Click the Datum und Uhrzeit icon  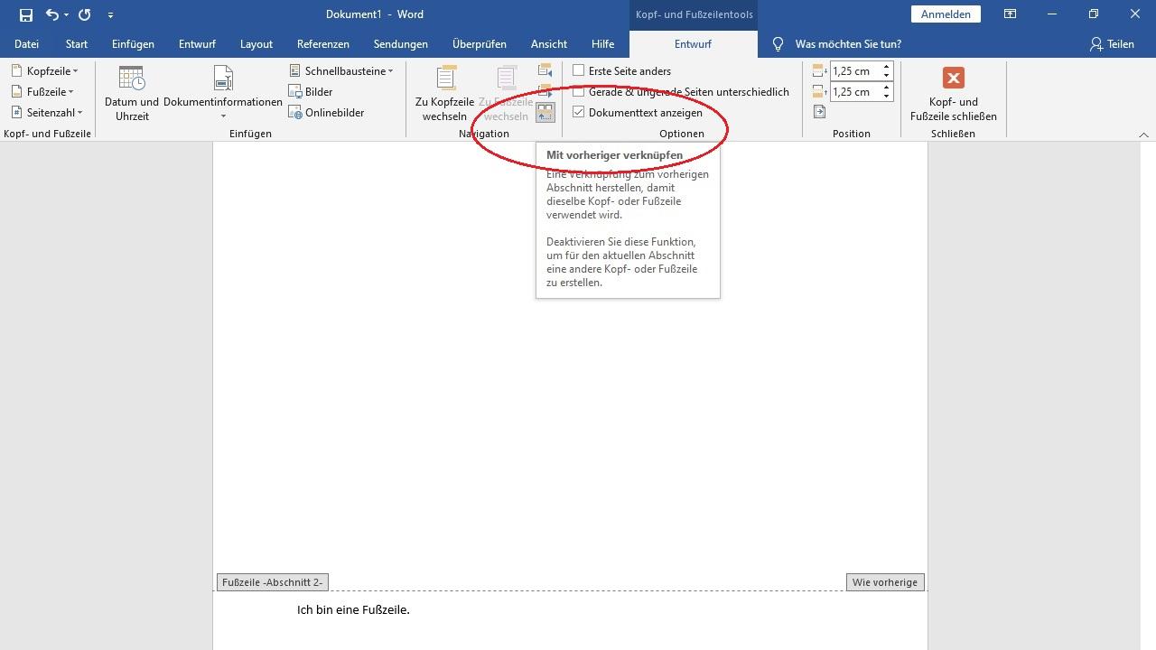coord(132,79)
